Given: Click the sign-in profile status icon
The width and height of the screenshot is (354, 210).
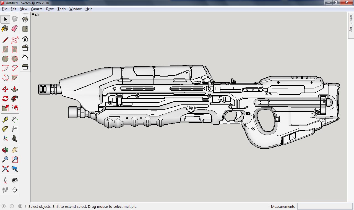Looking at the screenshot, I should pos(20,206).
